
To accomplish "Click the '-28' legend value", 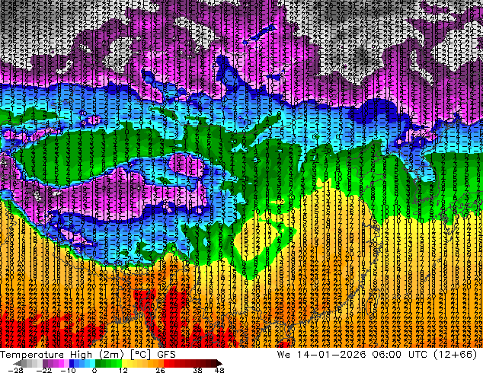I will click(15, 370).
